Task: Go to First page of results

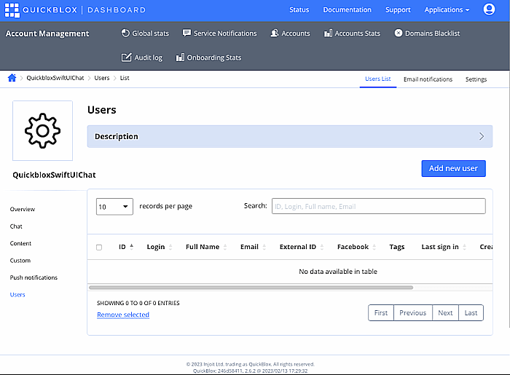Action: (381, 312)
